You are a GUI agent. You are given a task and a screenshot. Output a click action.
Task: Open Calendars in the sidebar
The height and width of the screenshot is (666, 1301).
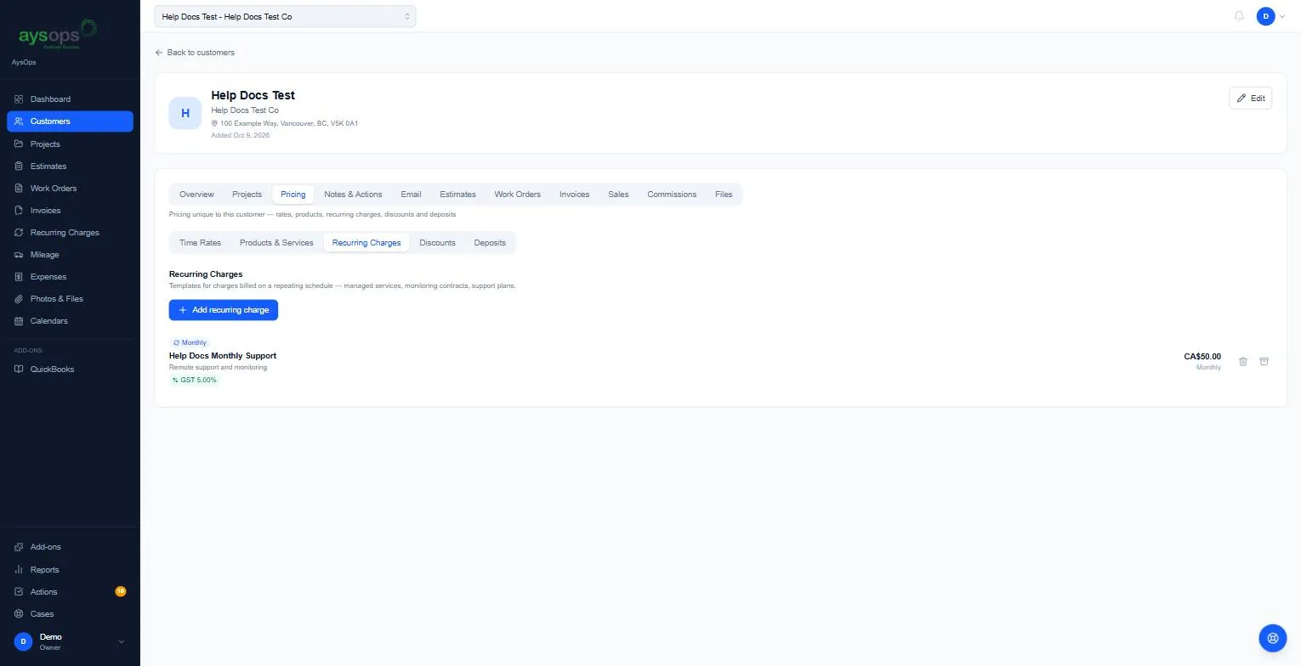70,320
